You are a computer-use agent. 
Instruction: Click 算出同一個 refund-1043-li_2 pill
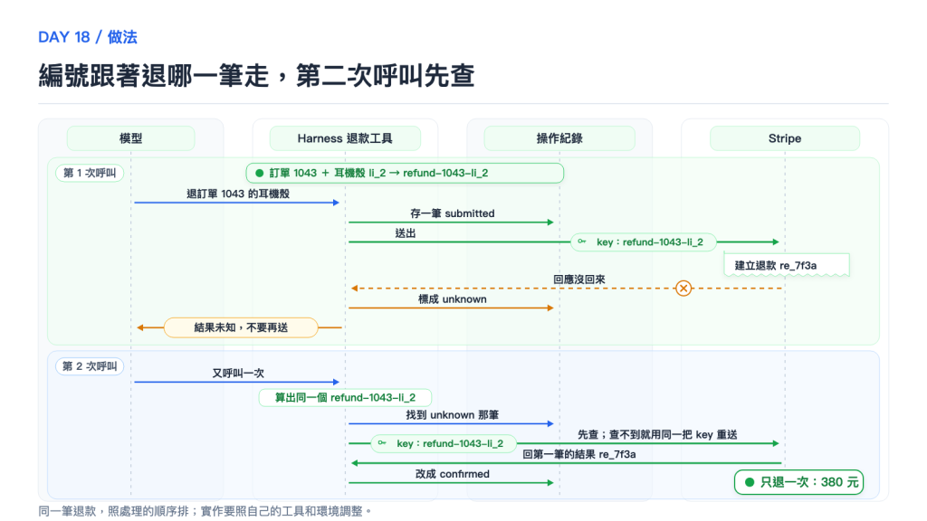345,398
